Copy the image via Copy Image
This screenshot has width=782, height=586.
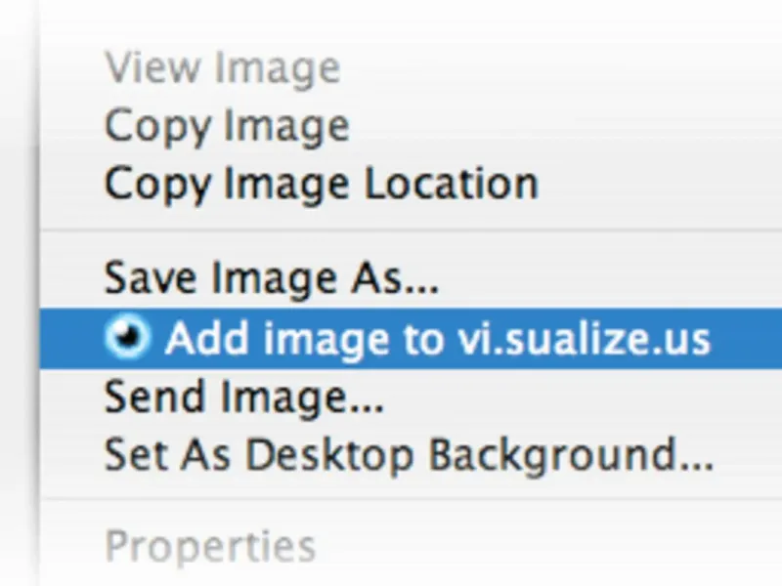tap(227, 127)
